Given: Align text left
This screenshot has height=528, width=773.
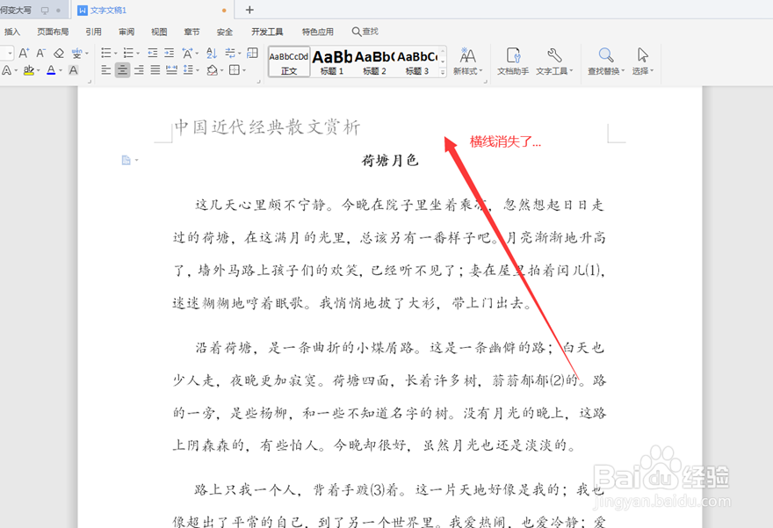Looking at the screenshot, I should (x=106, y=70).
